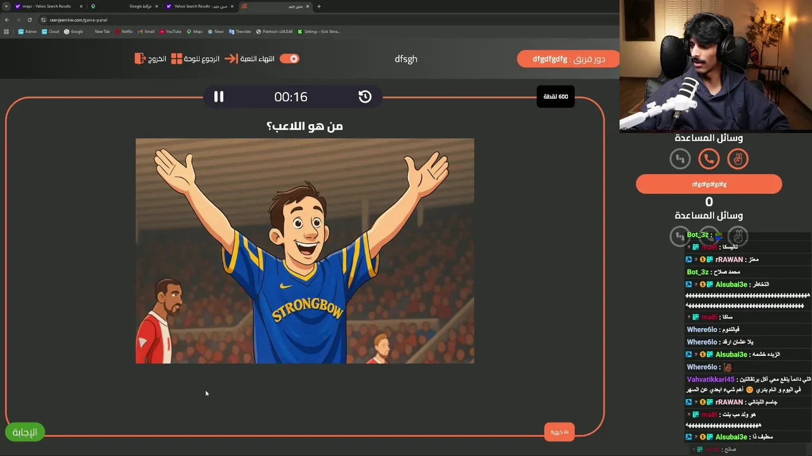Reload the page with the refresh icon
This screenshot has height=456, width=812.
(x=29, y=20)
